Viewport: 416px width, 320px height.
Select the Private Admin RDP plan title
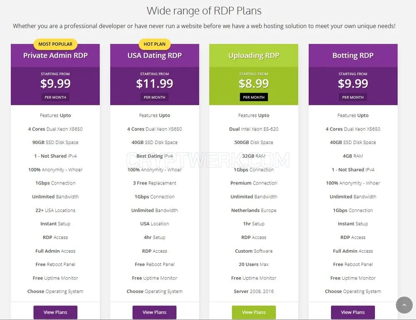point(55,55)
